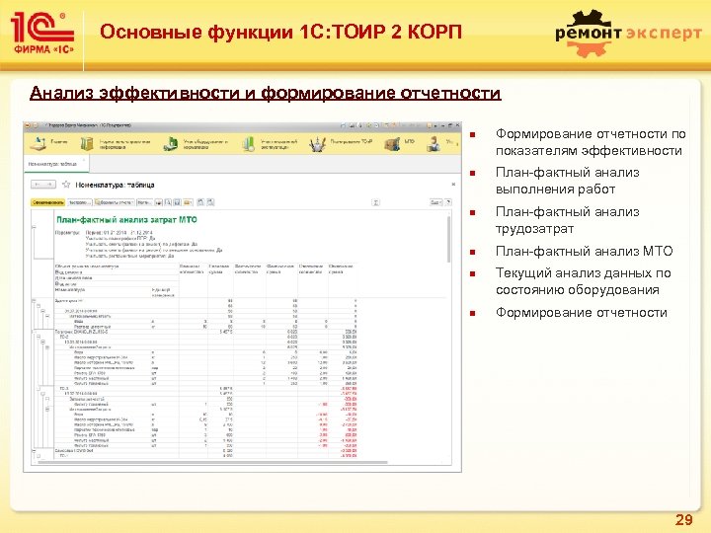Open the Варианты отчета dropdown
711x533 pixels.
click(115, 202)
